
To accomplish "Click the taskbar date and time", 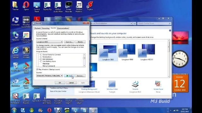I will tap(185, 110).
